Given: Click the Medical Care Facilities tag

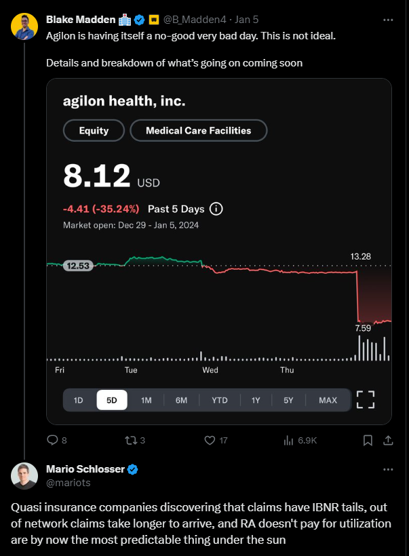Looking at the screenshot, I should coord(198,130).
